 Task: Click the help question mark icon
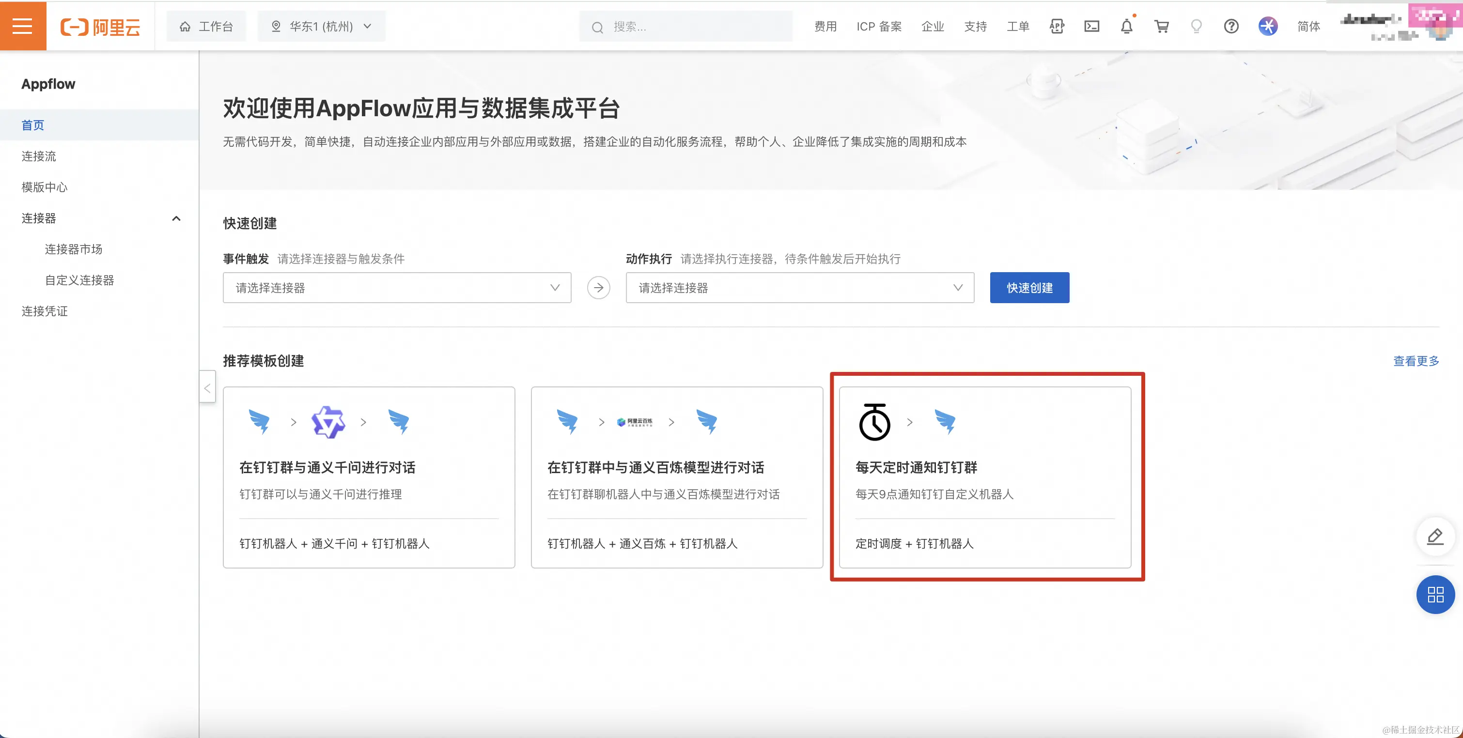pos(1231,26)
